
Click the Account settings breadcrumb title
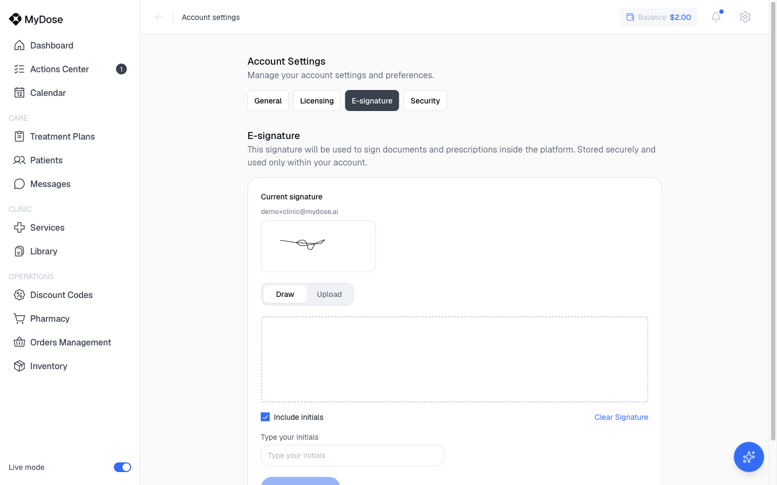(211, 17)
